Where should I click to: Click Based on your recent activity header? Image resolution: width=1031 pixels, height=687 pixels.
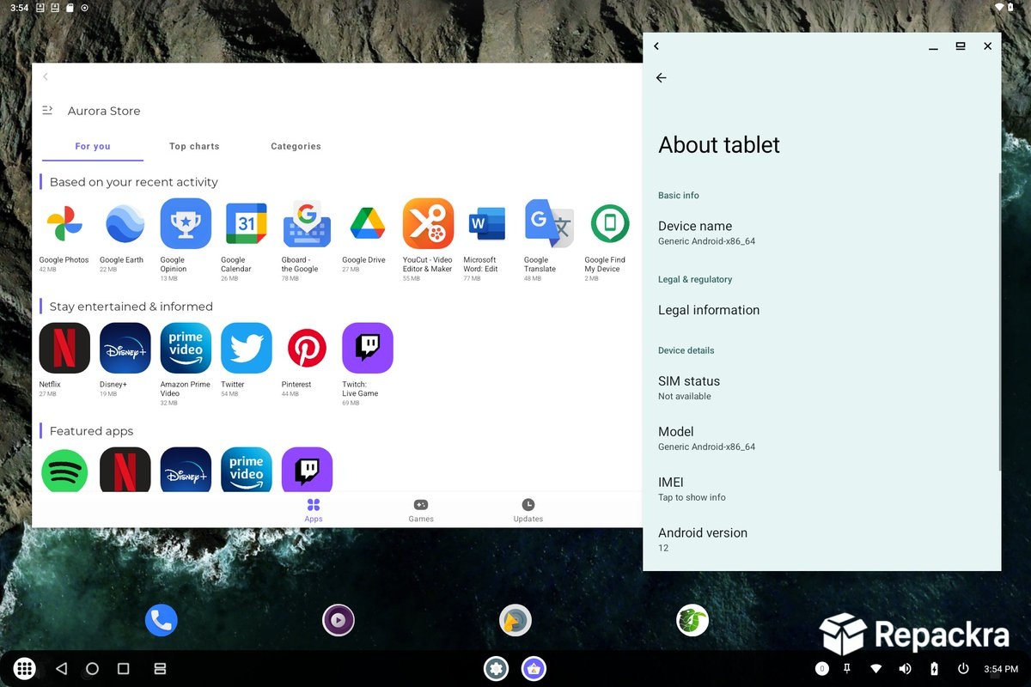[133, 182]
